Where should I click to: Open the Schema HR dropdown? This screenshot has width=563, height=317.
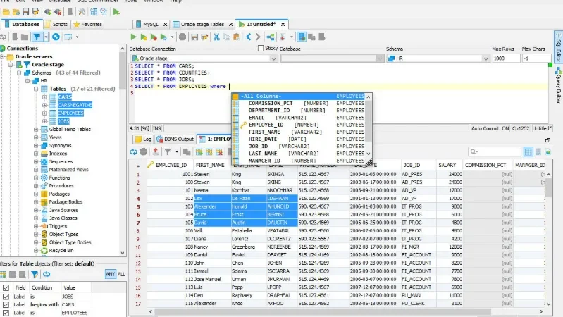point(485,58)
